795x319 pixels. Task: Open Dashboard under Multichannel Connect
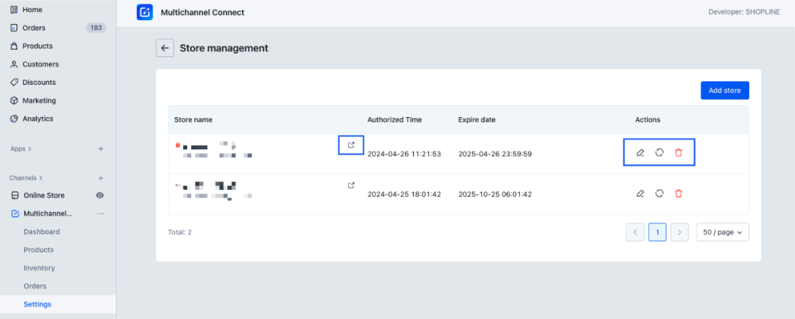pos(41,232)
